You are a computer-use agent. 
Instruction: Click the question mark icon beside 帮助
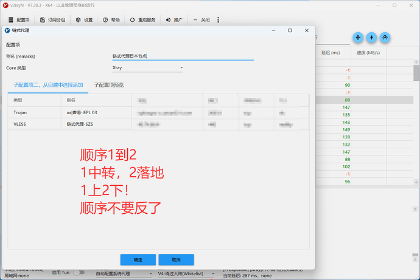click(x=105, y=20)
